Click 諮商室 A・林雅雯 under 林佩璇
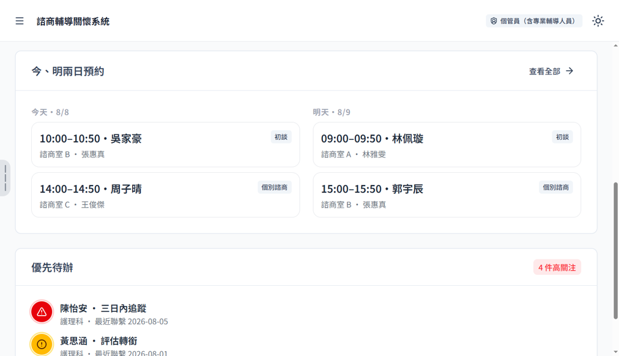The image size is (619, 356). coord(354,154)
